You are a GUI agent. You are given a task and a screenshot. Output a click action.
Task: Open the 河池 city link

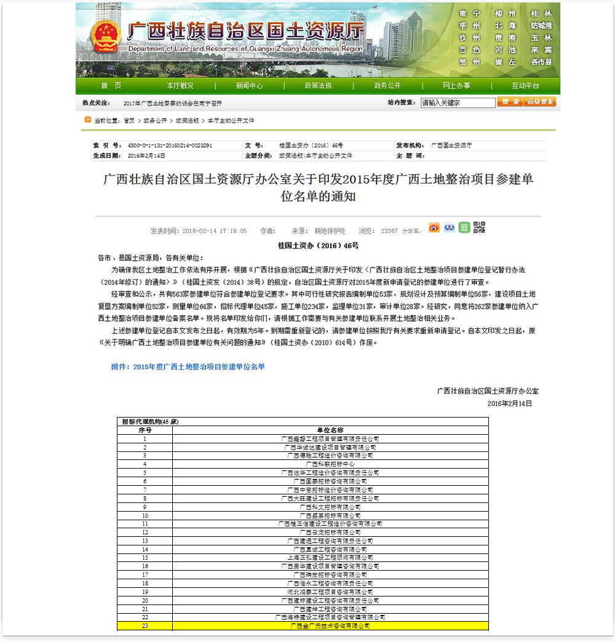(x=506, y=50)
